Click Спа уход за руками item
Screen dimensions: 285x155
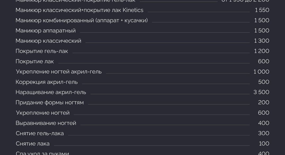coord(42,153)
